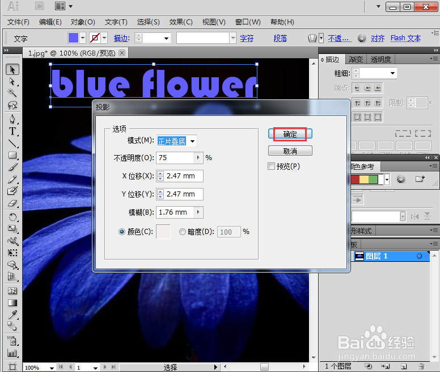The image size is (440, 372).
Task: Open the Edit menu
Action: [50, 22]
